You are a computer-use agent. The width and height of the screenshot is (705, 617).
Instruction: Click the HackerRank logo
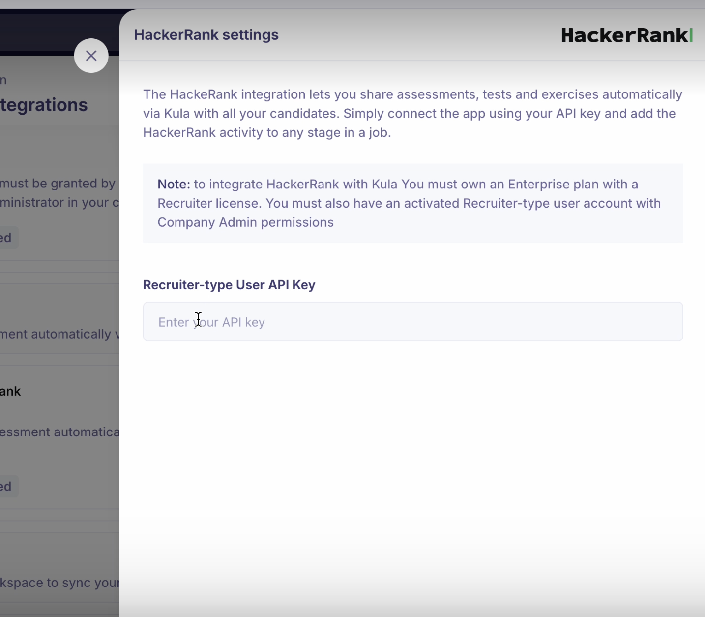(626, 35)
